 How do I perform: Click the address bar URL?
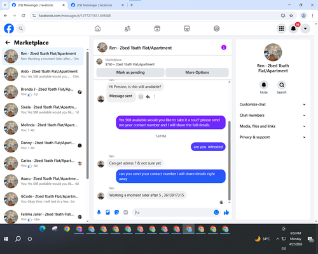pyautogui.click(x=74, y=16)
